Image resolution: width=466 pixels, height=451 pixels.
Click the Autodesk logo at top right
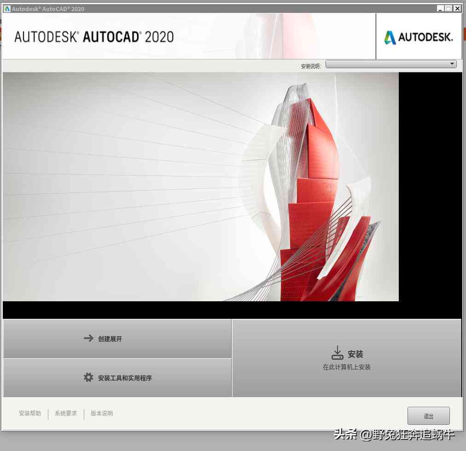point(419,37)
